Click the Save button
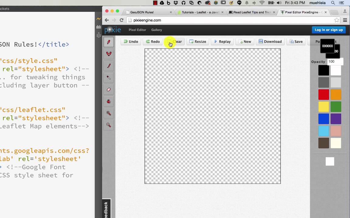Image resolution: width=350 pixels, height=218 pixels. (x=296, y=41)
